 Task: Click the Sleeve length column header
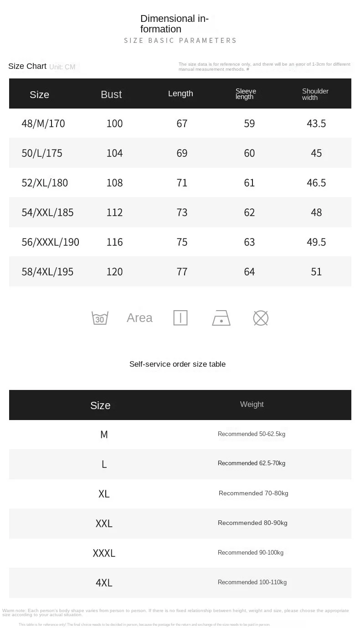pos(246,94)
